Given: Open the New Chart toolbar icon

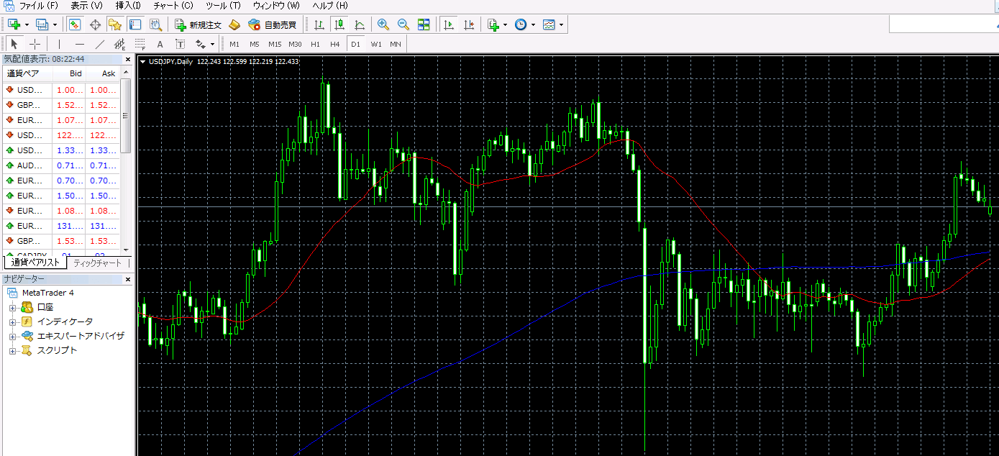Looking at the screenshot, I should 14,24.
